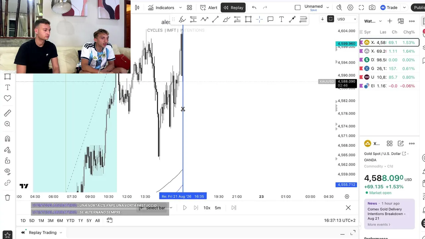Open the USD currency dropdown
This screenshot has width=425, height=239.
click(x=347, y=19)
